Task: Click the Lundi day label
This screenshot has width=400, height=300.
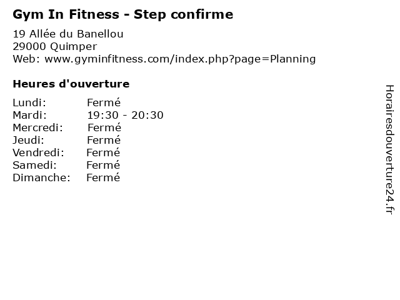Action: point(29,102)
